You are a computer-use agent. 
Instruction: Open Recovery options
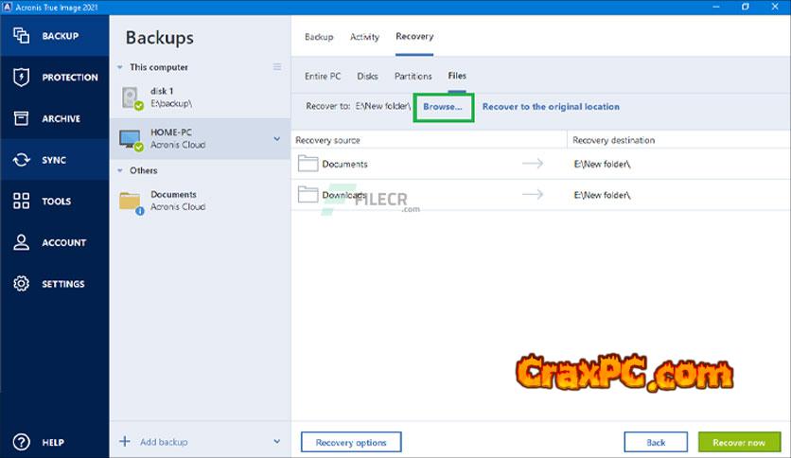point(351,442)
